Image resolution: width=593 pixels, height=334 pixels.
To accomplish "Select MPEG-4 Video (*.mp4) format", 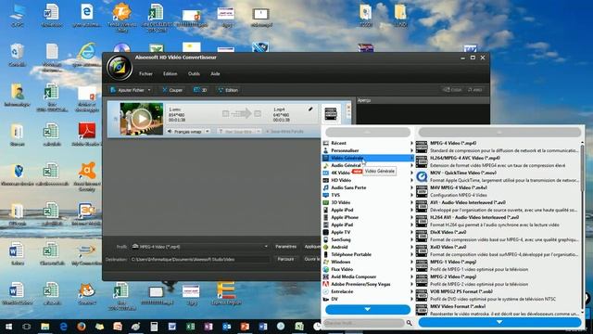I will (498, 147).
